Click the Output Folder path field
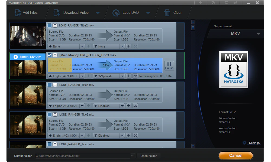271x162 pixels. tap(83, 156)
